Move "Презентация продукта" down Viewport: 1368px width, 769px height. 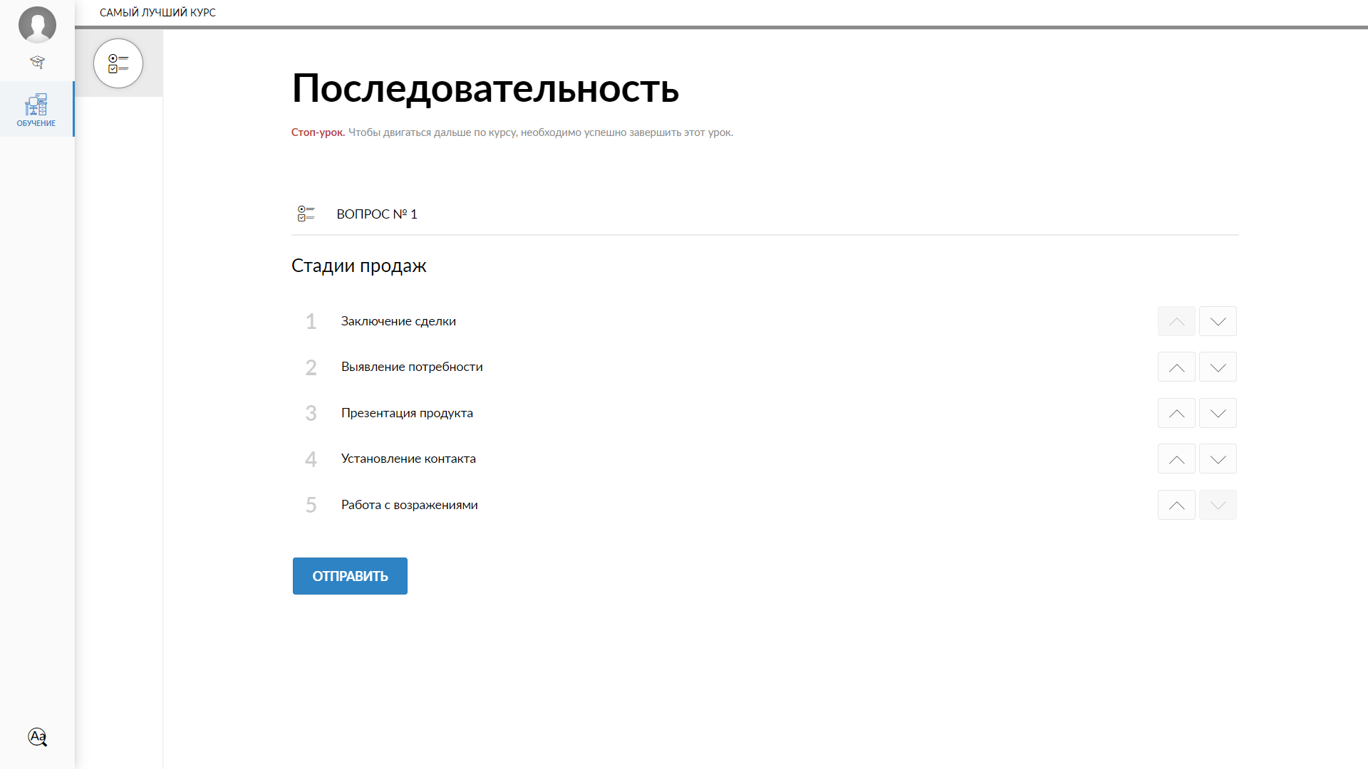pos(1218,413)
